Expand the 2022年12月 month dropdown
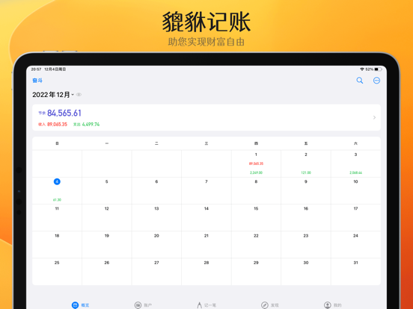This screenshot has width=413, height=309. (x=53, y=95)
